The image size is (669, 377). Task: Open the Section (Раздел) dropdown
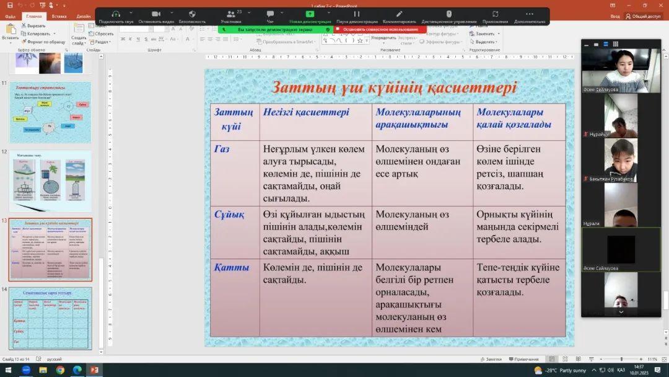pyautogui.click(x=100, y=42)
